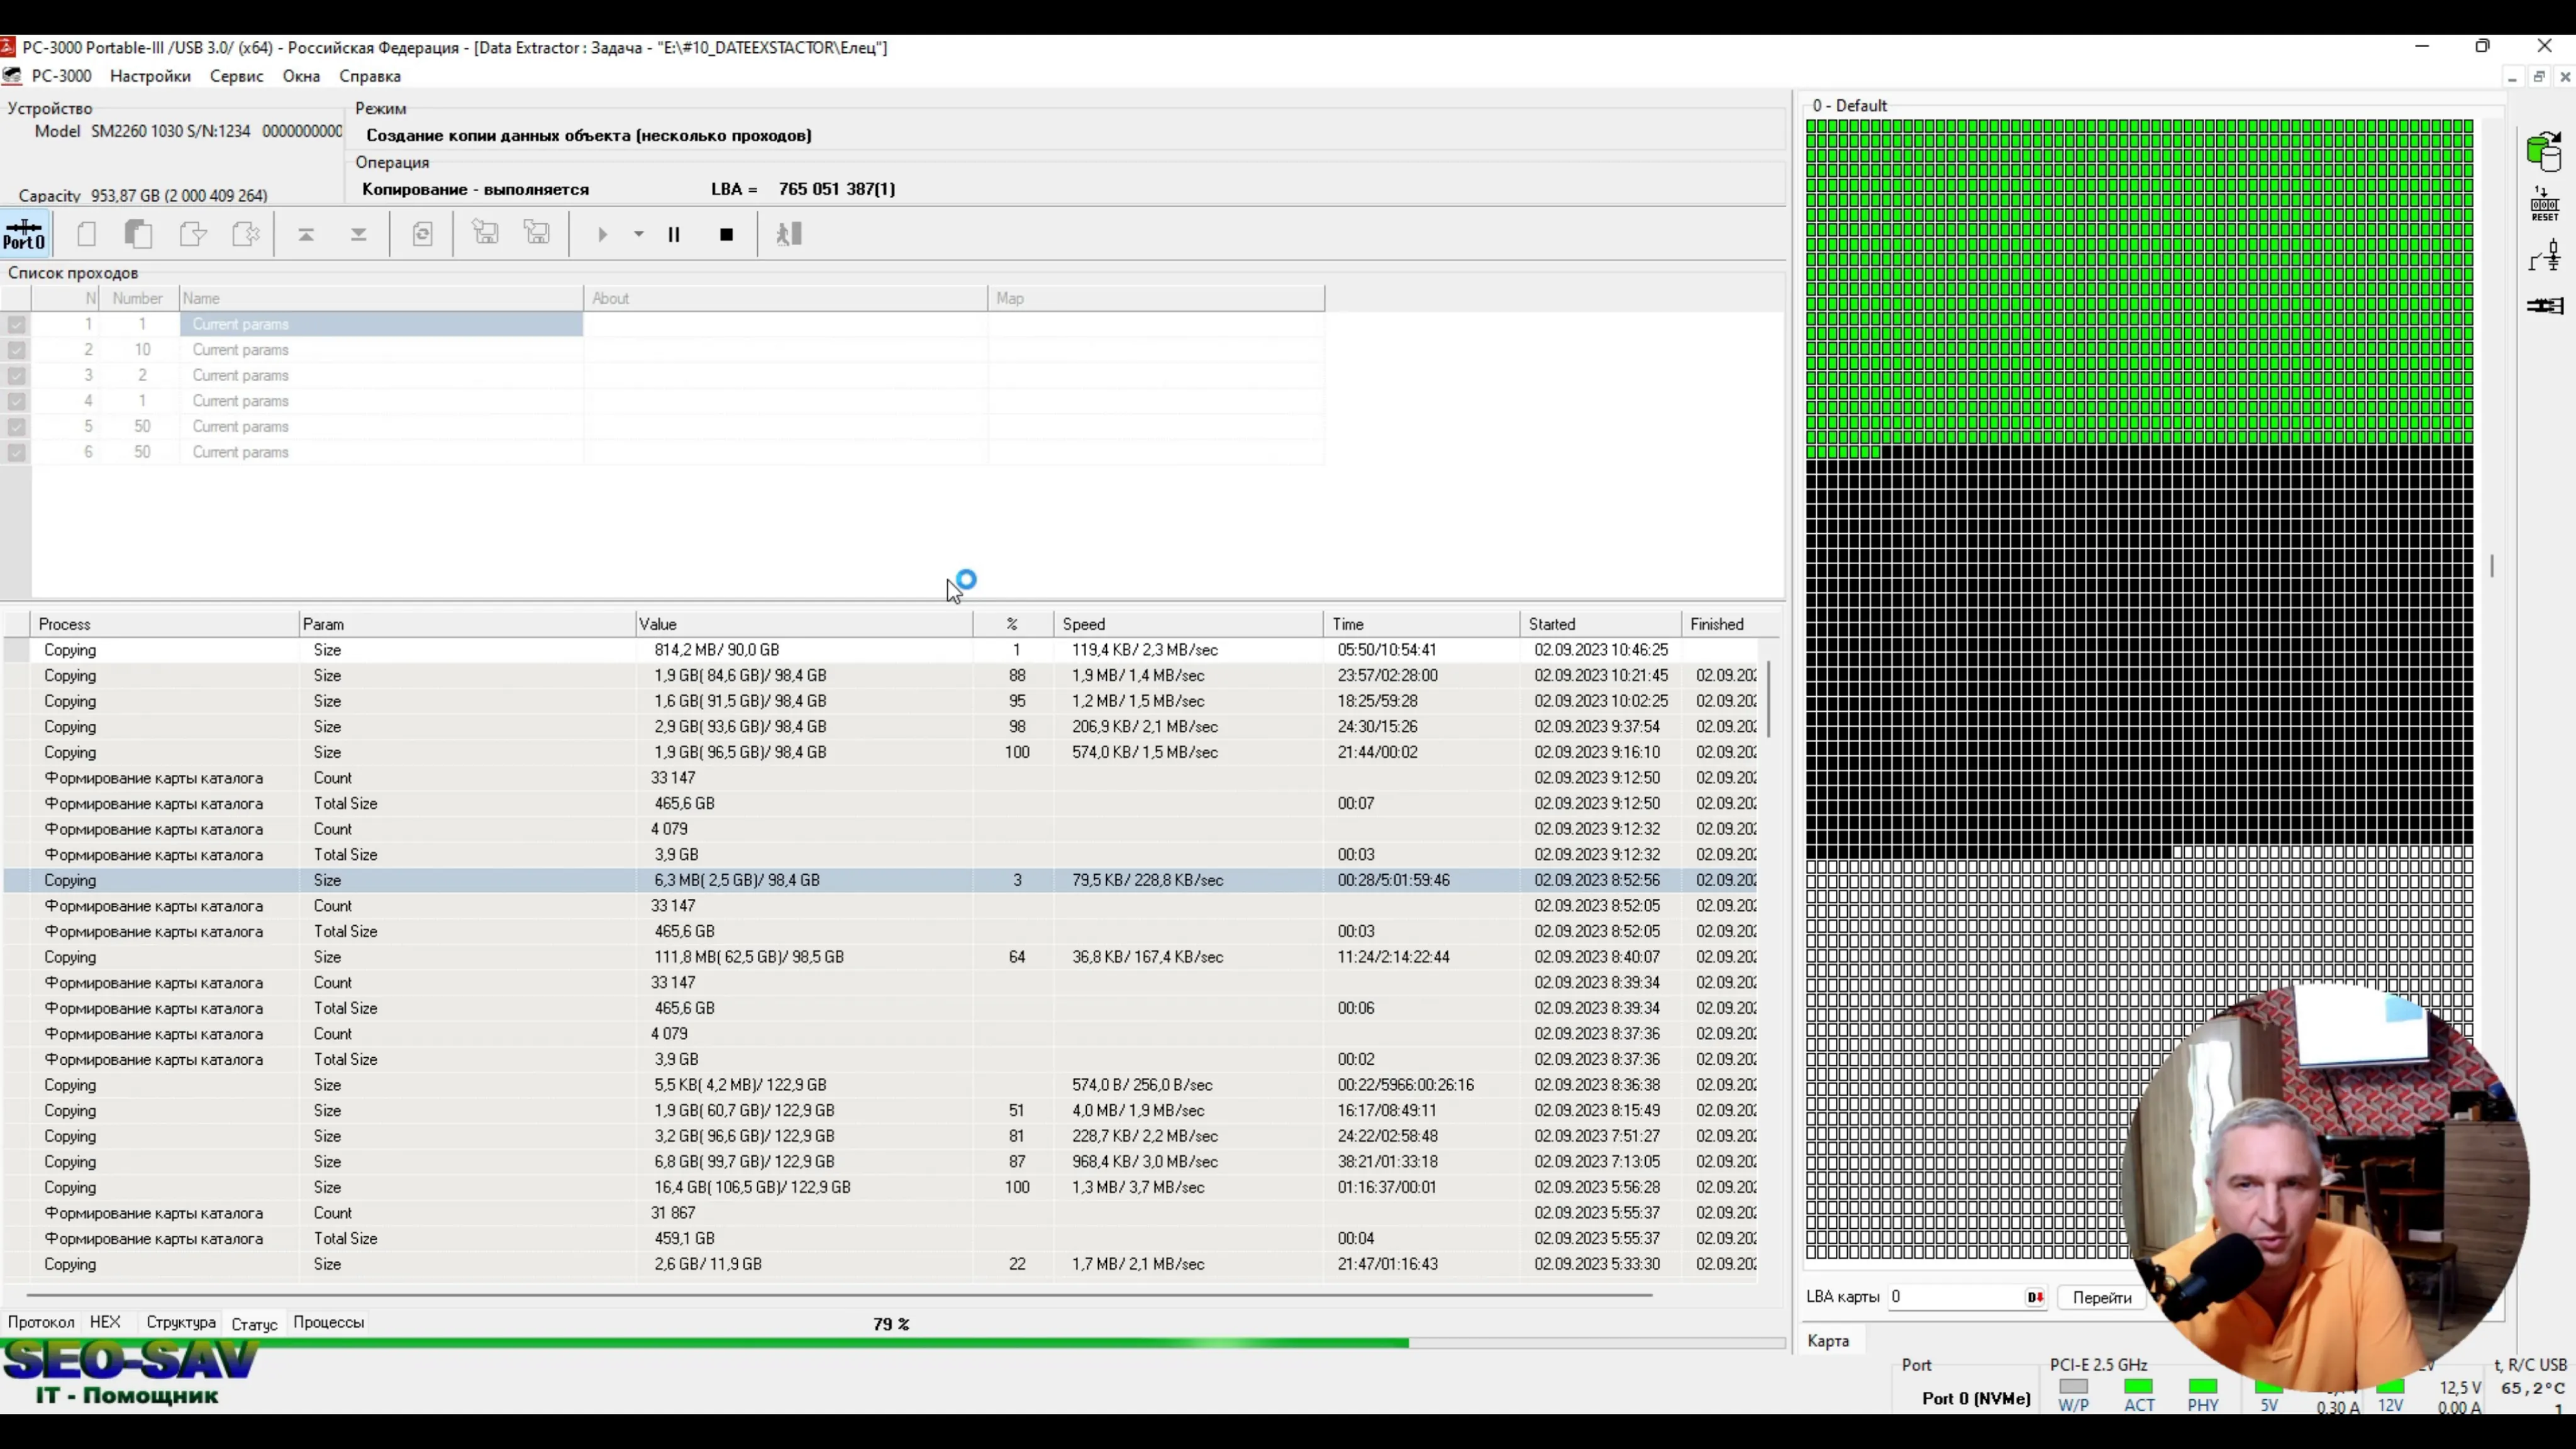Screen dimensions: 2576x1449
Task: Open dropdown arrow next to Play button
Action: pos(638,234)
